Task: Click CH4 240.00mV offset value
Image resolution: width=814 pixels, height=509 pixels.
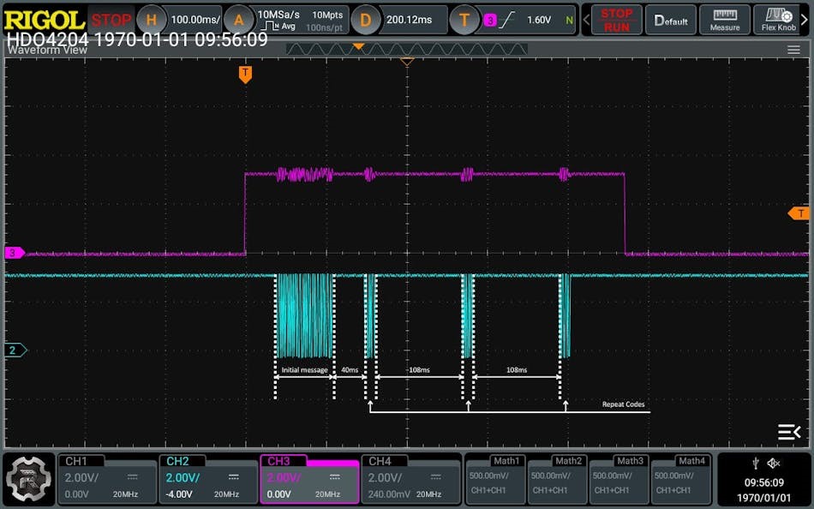Action: (389, 494)
